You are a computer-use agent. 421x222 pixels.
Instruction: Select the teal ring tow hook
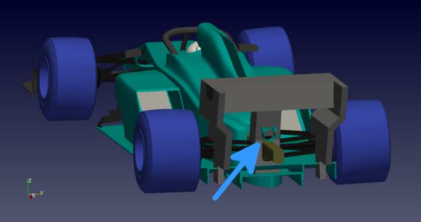269,134
